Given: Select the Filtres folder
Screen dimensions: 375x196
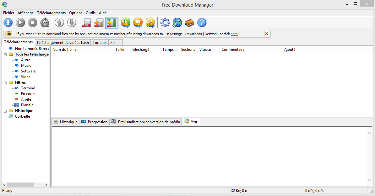Looking at the screenshot, I should point(20,82).
